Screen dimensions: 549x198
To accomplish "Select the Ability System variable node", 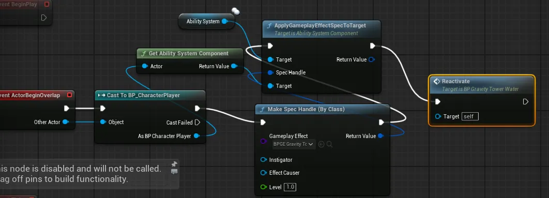I will 206,21.
